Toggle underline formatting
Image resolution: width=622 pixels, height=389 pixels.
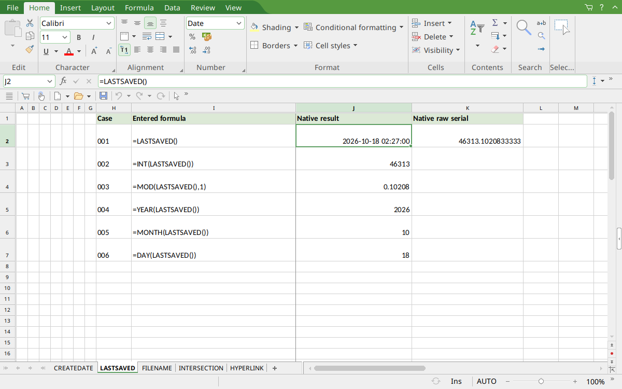(46, 51)
